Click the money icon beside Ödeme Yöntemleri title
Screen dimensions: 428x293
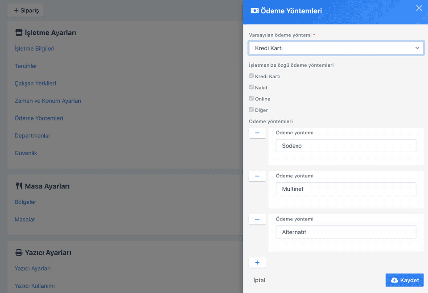click(255, 11)
